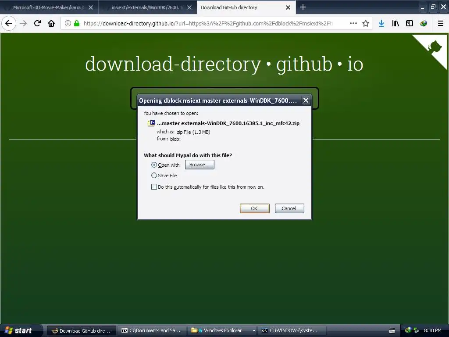
Task: Close the msiext/externals/WinDDK tab
Action: (189, 7)
